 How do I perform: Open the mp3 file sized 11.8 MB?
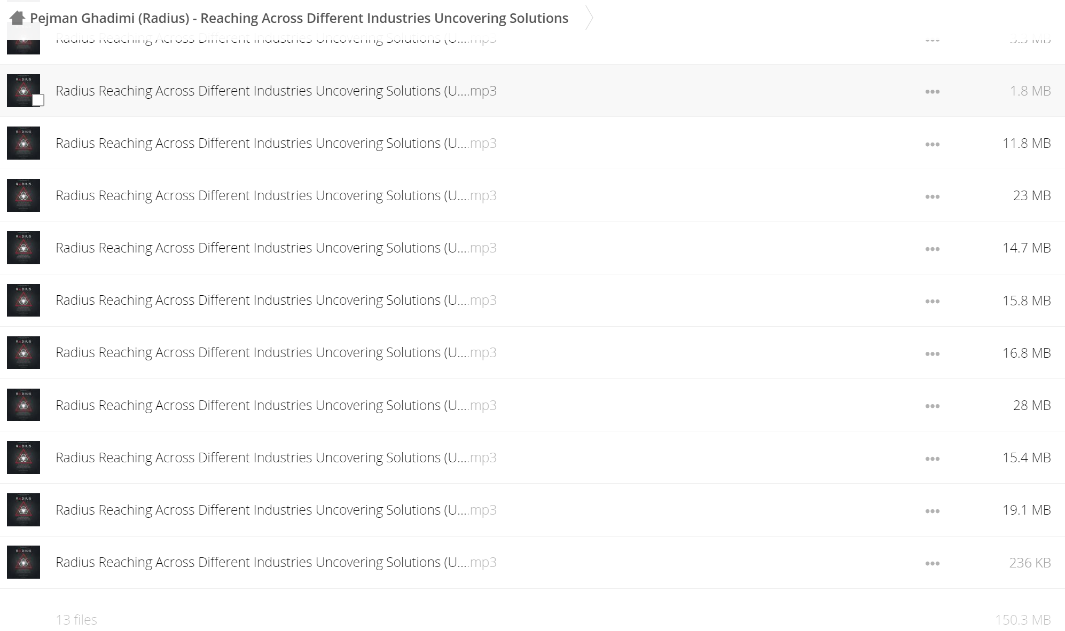click(276, 143)
